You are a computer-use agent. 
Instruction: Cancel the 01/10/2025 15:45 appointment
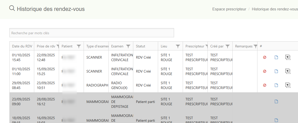pyautogui.click(x=265, y=57)
